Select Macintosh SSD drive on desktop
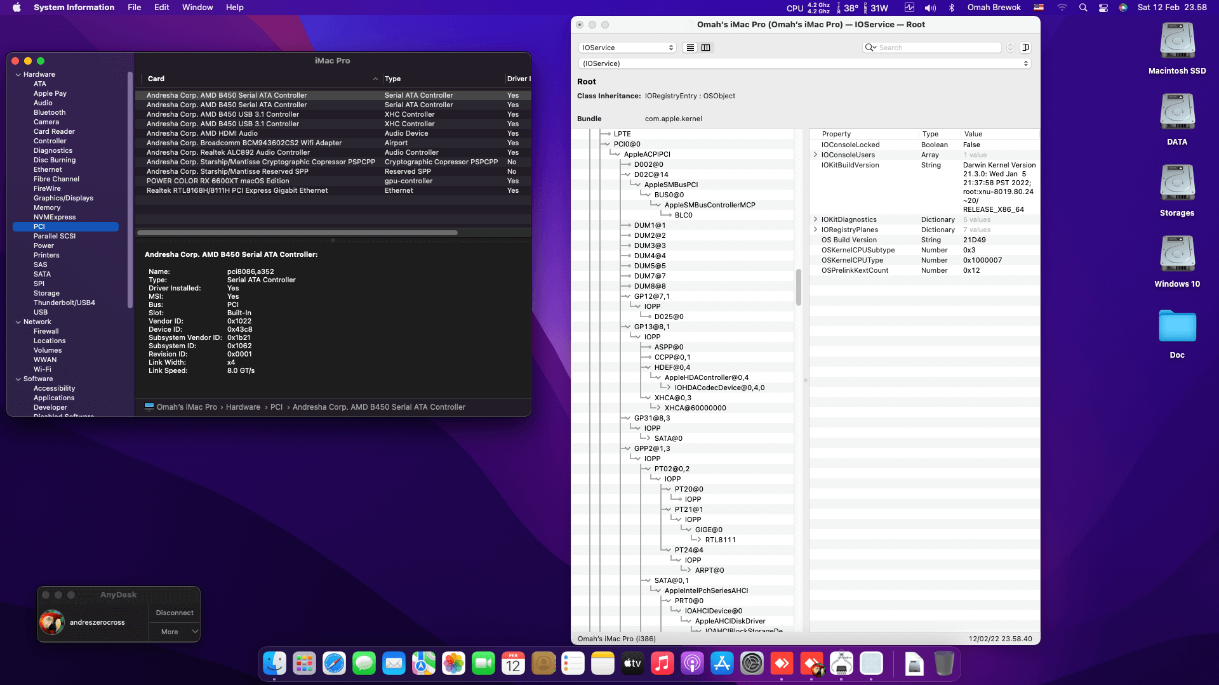The height and width of the screenshot is (685, 1219). coord(1177,48)
